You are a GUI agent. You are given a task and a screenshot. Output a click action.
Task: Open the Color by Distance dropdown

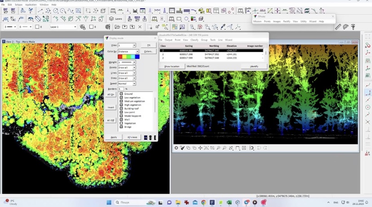click(x=137, y=52)
